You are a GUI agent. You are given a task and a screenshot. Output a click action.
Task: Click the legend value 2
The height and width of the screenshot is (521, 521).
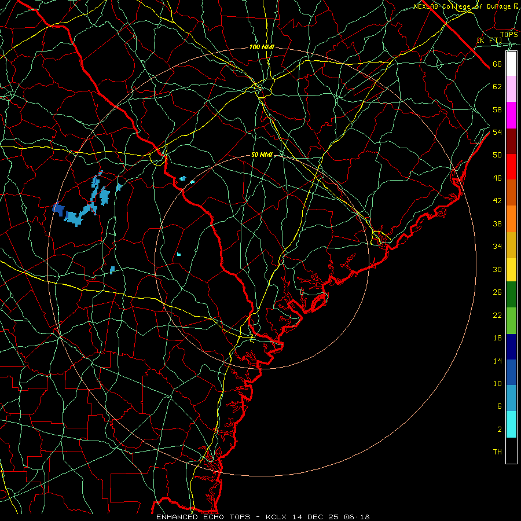click(x=500, y=430)
